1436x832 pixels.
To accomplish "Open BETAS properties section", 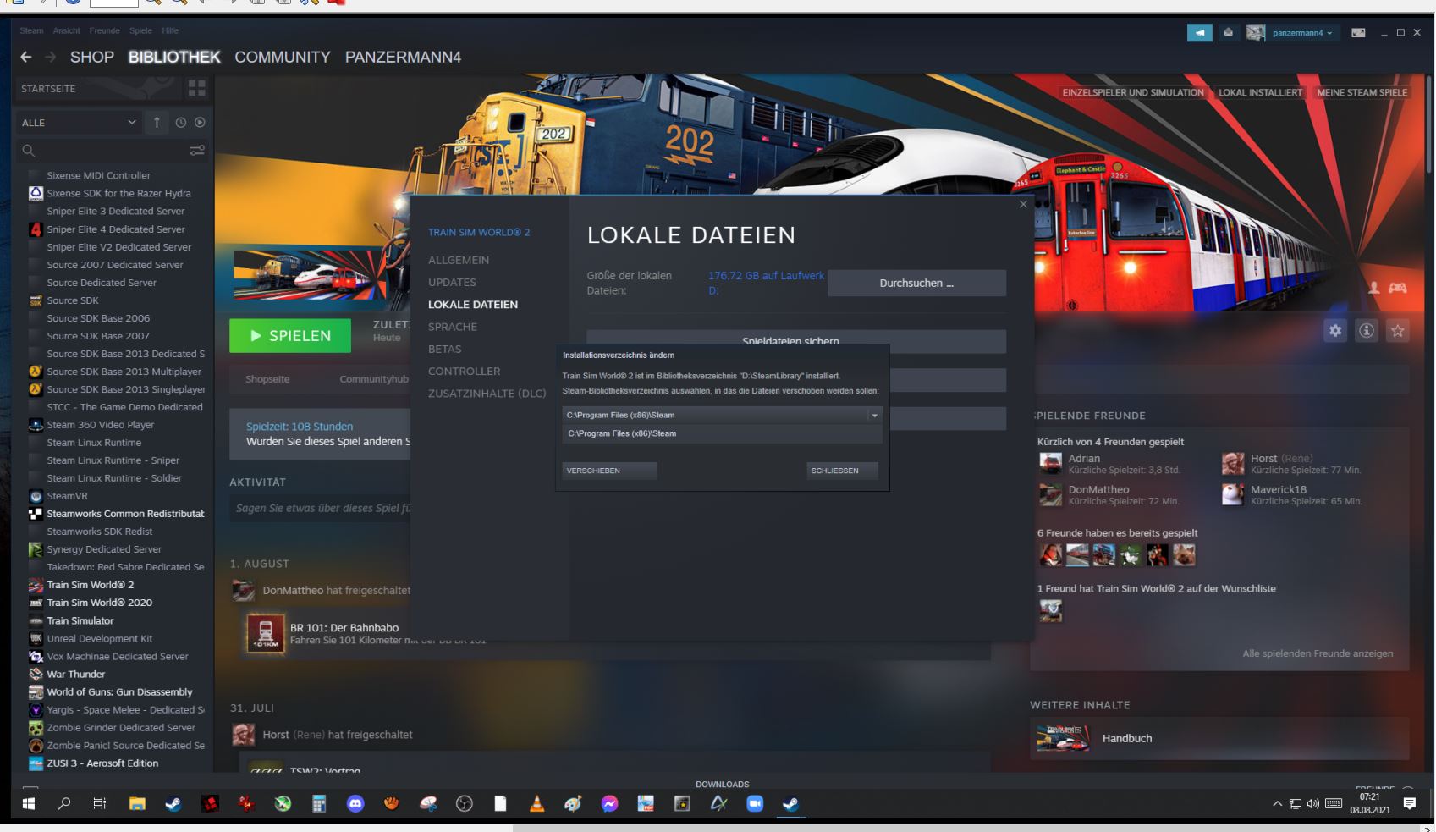I will (445, 349).
